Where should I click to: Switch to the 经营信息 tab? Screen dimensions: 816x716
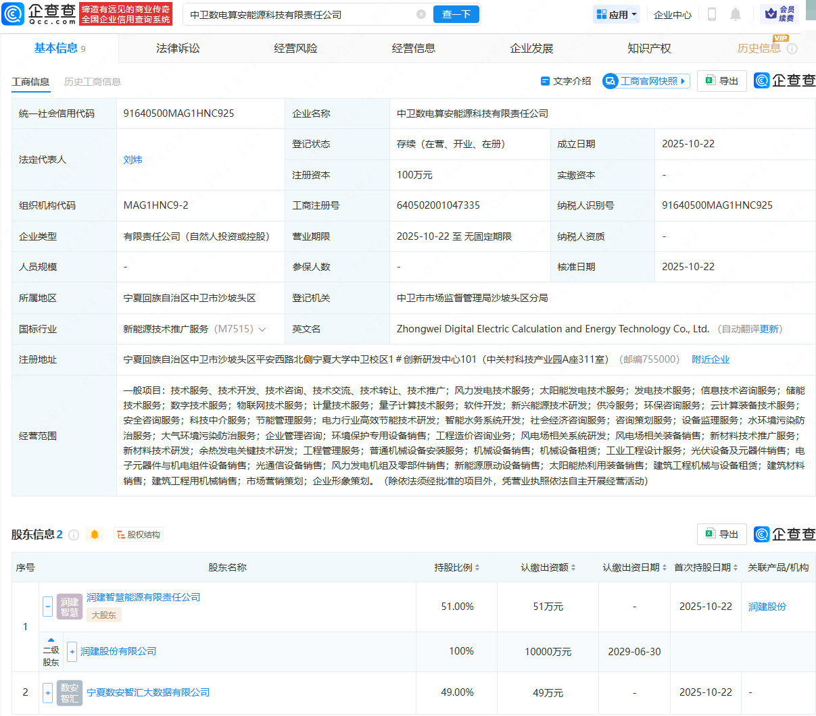(x=414, y=49)
